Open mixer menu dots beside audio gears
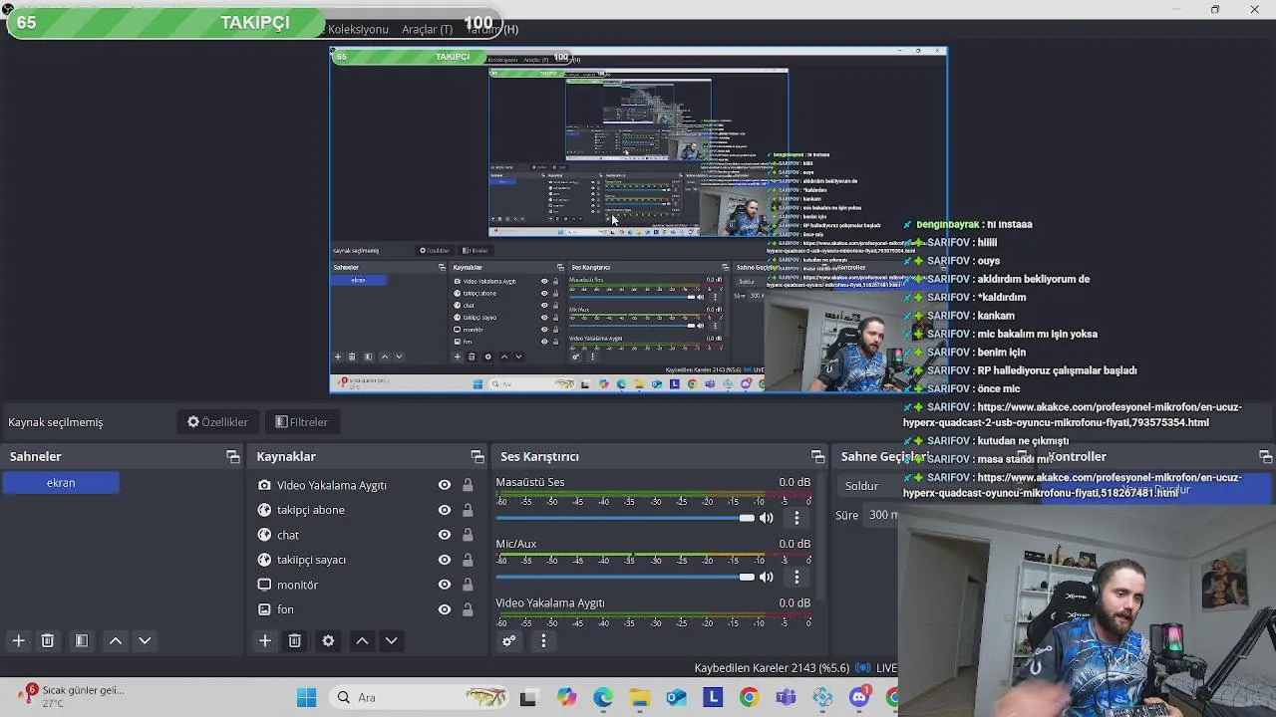The height and width of the screenshot is (717, 1276). [x=543, y=641]
